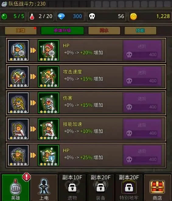Open the 英雄 tab with red dot
The width and height of the screenshot is (172, 201).
click(x=21, y=31)
